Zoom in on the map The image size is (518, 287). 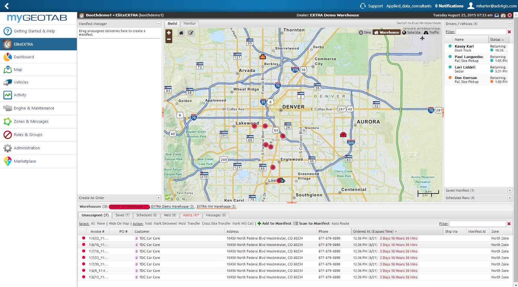[x=169, y=33]
